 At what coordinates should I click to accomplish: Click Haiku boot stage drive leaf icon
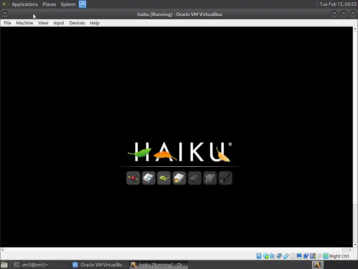(x=179, y=178)
